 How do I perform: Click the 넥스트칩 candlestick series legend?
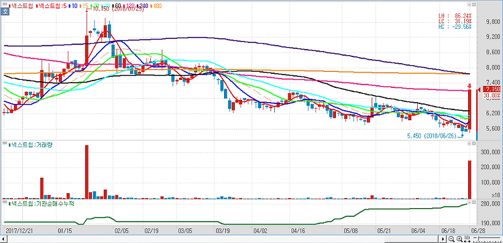pos(21,6)
